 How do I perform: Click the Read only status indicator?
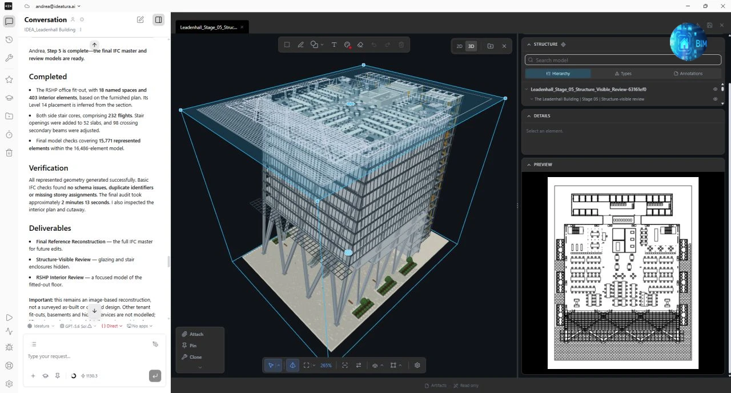[466, 386]
